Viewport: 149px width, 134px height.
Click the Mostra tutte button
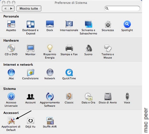pos(29,8)
